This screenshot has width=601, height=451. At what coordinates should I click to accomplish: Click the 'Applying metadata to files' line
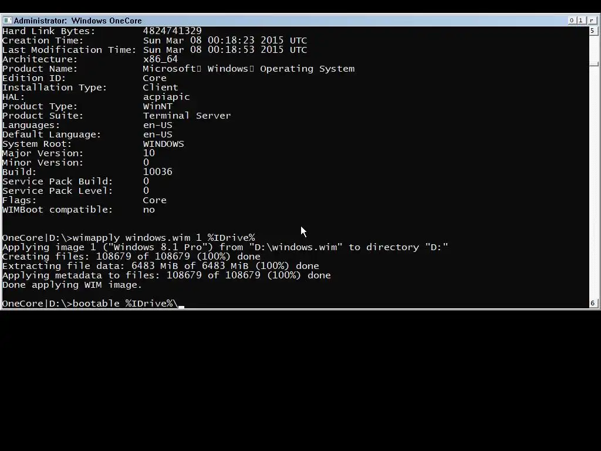[x=166, y=275]
